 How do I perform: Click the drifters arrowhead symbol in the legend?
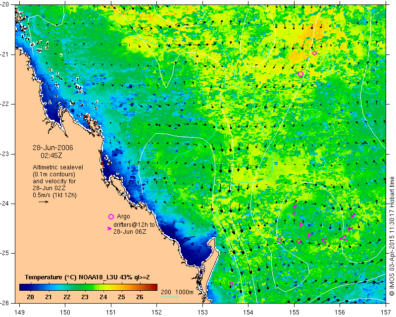pos(109,228)
